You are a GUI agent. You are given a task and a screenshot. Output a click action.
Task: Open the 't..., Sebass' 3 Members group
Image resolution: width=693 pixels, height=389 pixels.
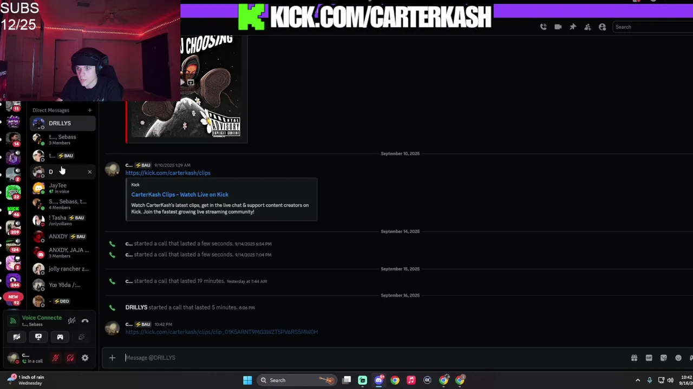pyautogui.click(x=63, y=139)
